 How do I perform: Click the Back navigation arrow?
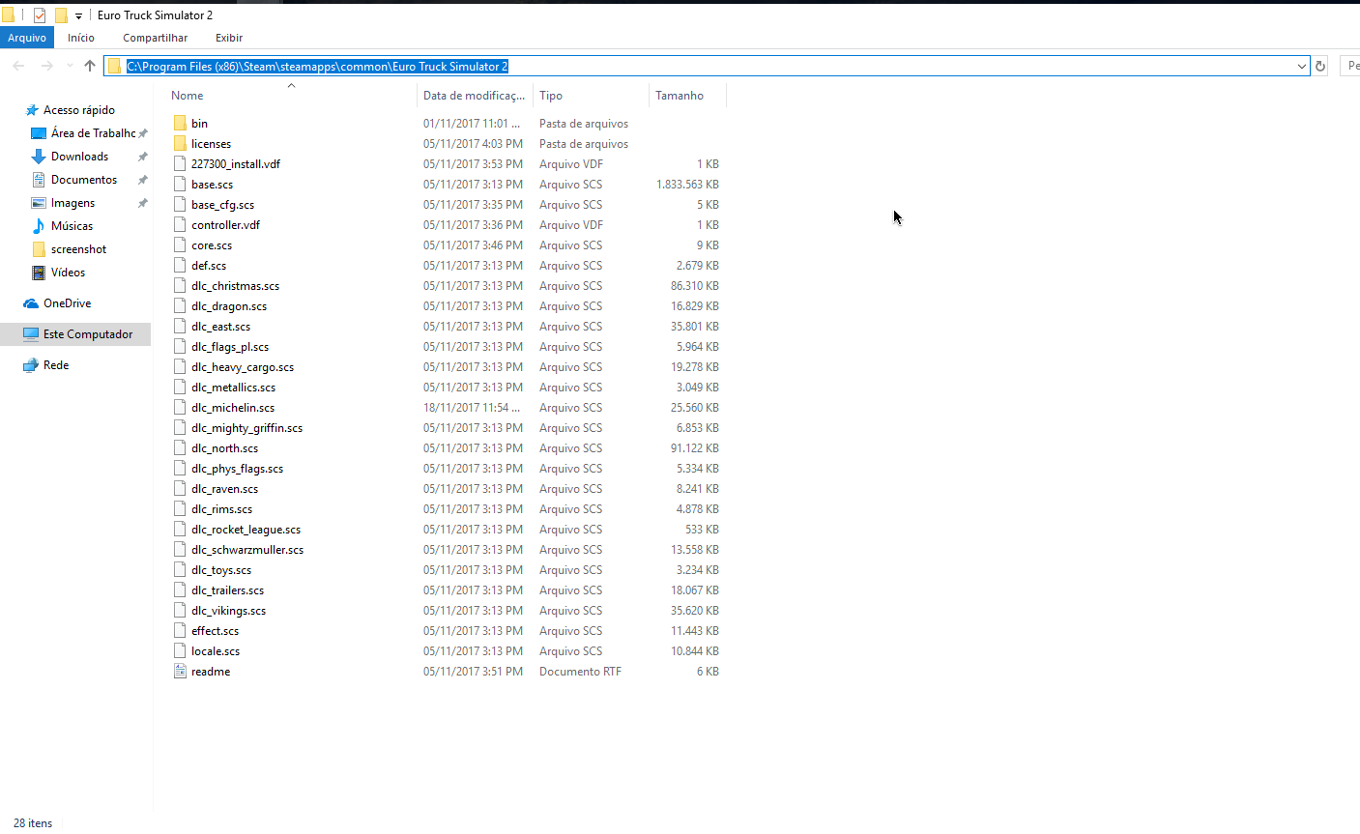pos(18,66)
